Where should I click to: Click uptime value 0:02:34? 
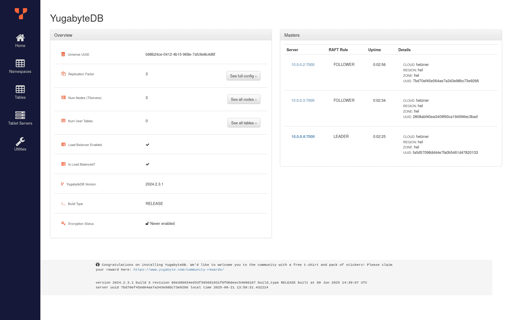click(x=379, y=101)
